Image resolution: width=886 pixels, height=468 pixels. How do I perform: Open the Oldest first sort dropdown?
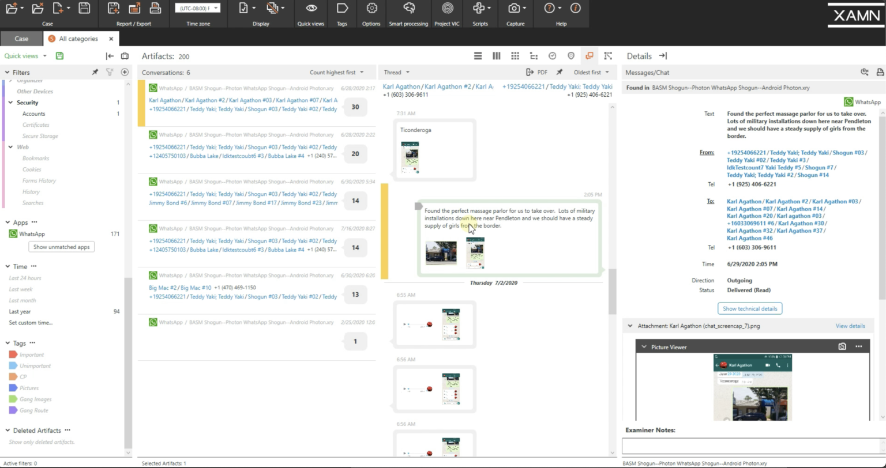point(591,73)
